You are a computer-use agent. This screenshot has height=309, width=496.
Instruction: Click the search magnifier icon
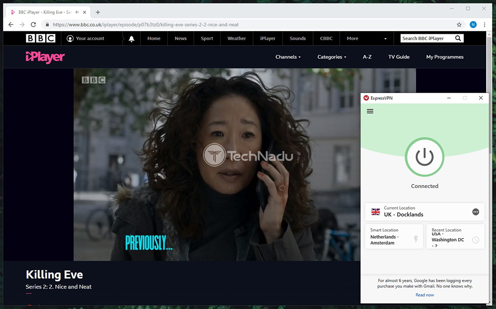(458, 38)
